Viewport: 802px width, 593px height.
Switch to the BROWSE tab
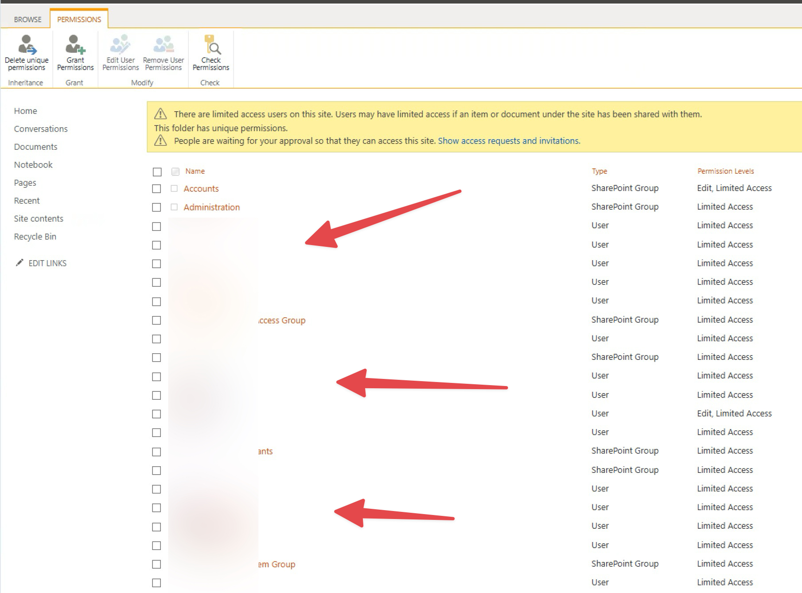[x=27, y=20]
